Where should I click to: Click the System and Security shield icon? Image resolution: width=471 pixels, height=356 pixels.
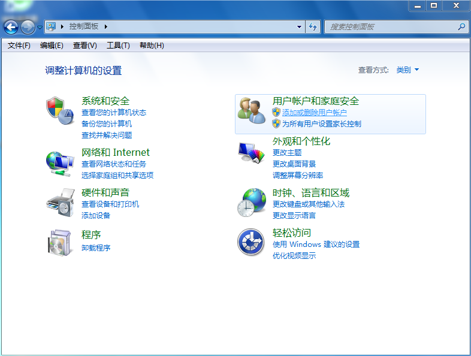(60, 109)
